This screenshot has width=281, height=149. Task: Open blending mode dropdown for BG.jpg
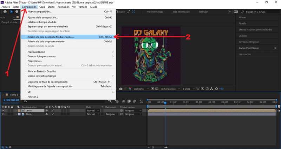[x=93, y=114]
